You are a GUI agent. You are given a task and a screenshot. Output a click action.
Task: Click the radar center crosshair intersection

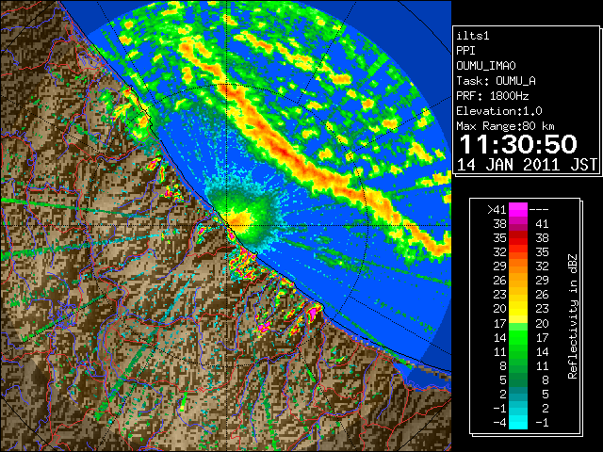point(227,225)
